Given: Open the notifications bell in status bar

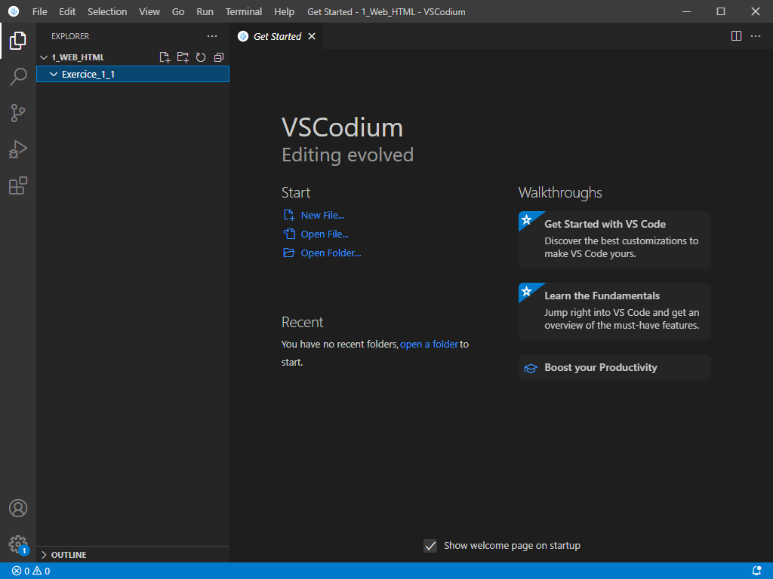Looking at the screenshot, I should point(756,571).
